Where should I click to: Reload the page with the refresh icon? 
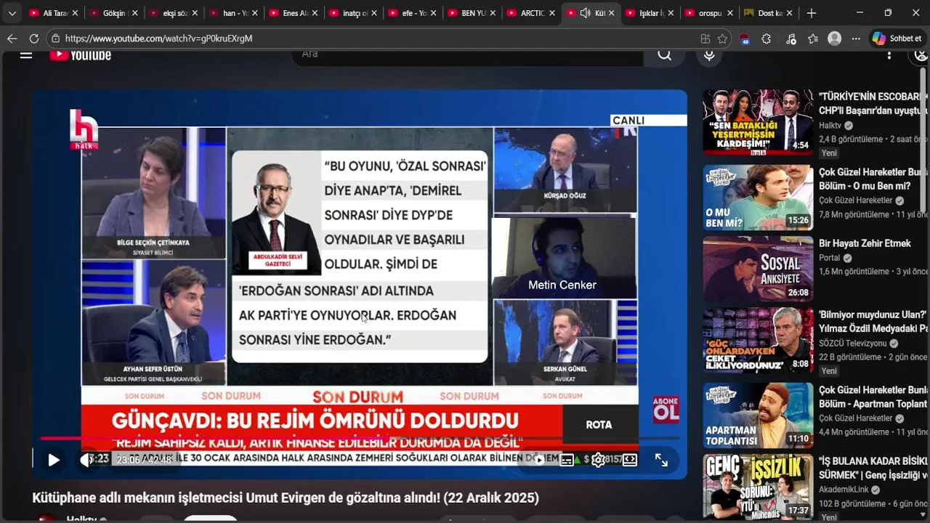(34, 38)
